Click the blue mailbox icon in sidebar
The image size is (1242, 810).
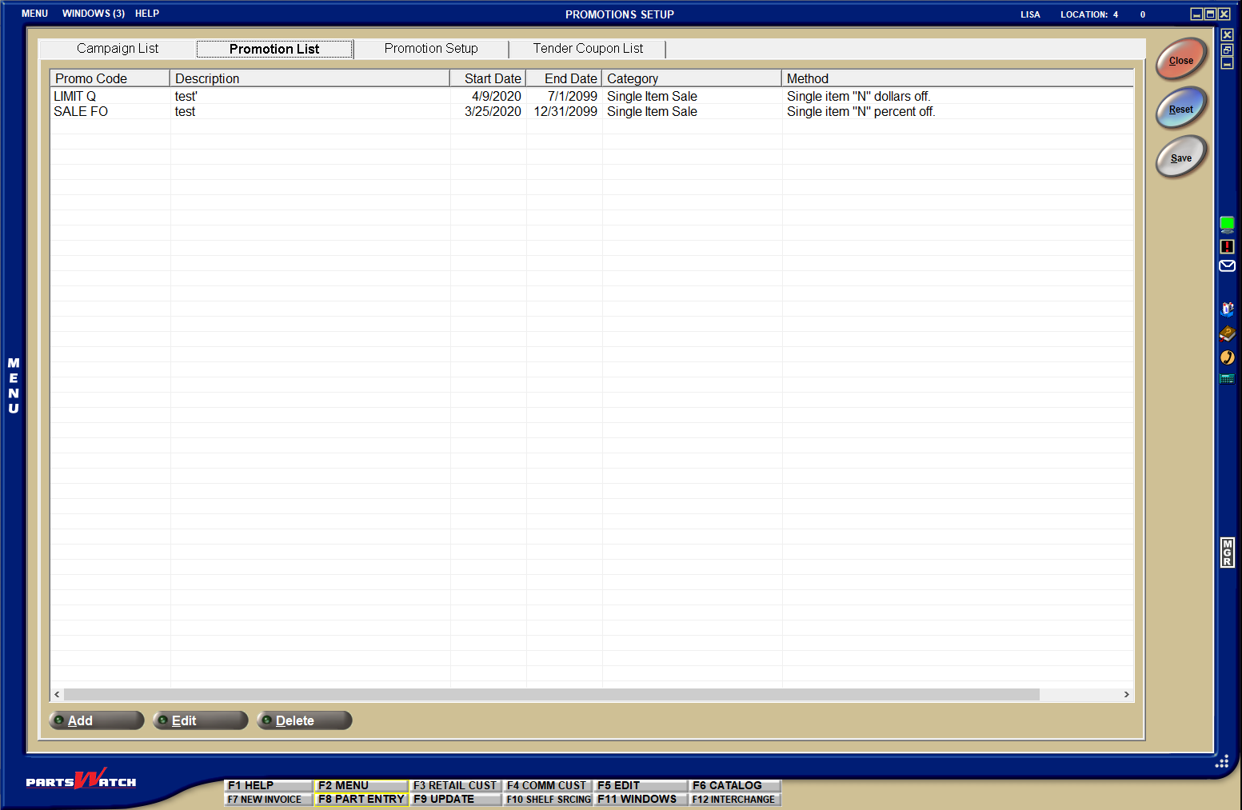(x=1227, y=309)
